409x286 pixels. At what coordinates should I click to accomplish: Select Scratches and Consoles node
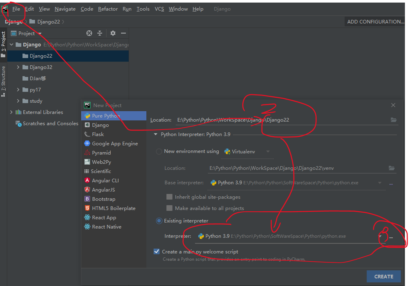(x=47, y=124)
